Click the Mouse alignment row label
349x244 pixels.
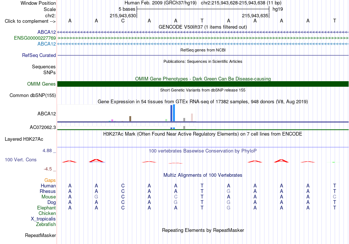pyautogui.click(x=48, y=197)
